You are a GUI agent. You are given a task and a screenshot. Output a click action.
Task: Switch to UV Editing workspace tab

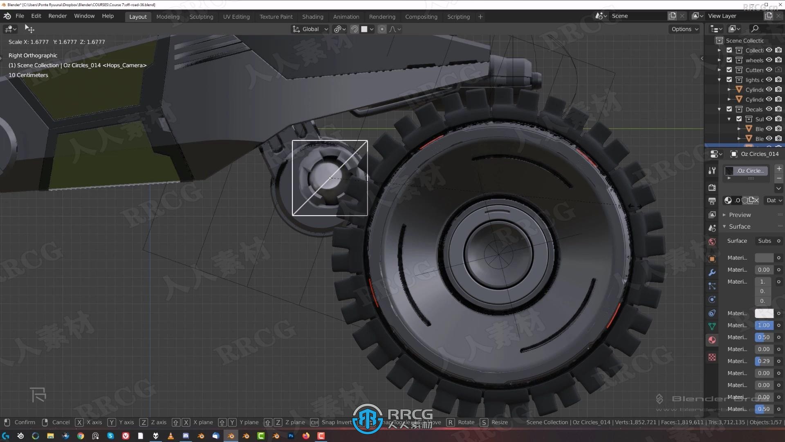236,16
